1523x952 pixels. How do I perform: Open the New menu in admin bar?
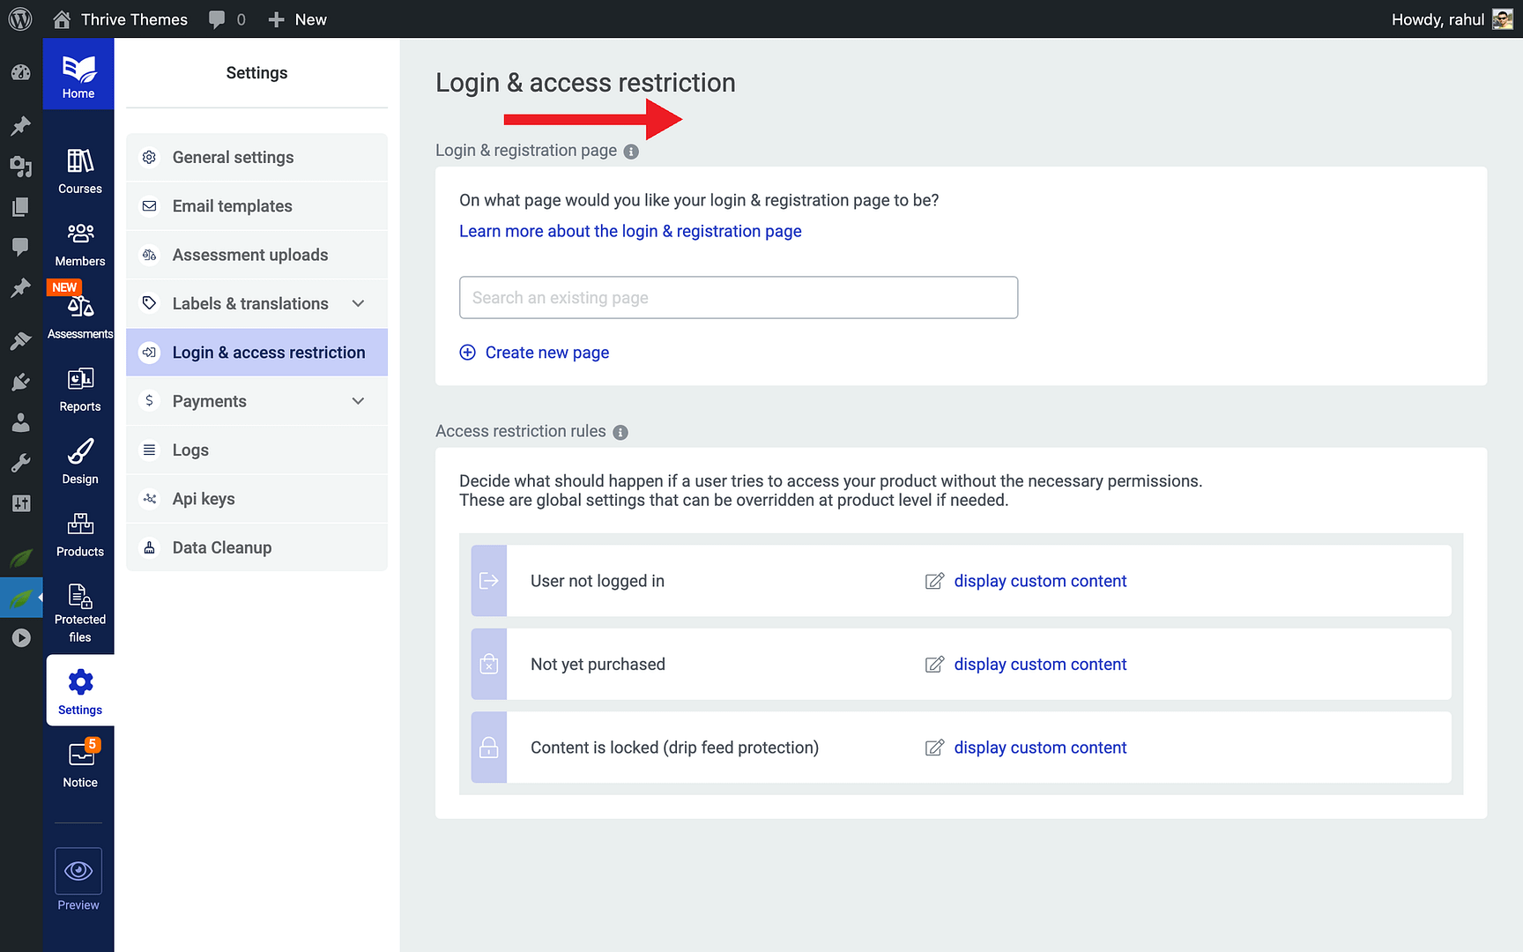tap(297, 19)
